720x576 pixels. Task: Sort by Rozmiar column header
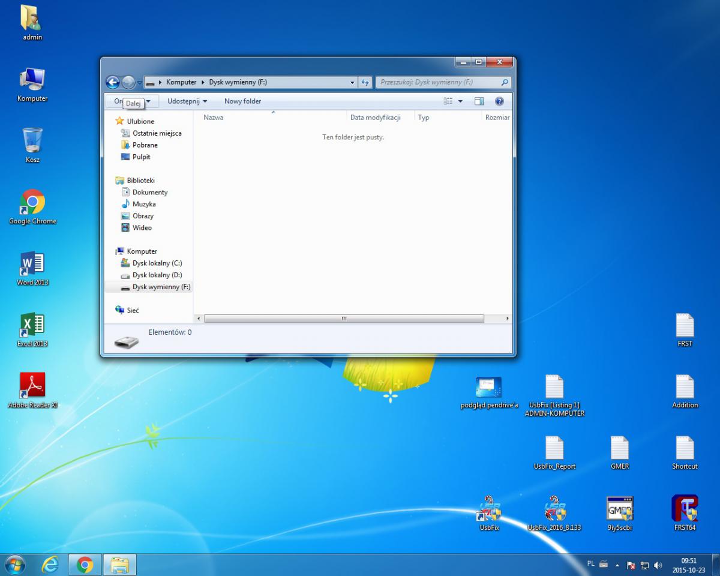(x=497, y=118)
